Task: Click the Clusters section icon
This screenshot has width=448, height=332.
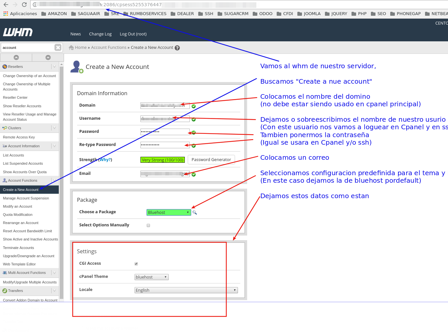Action: [x=5, y=128]
